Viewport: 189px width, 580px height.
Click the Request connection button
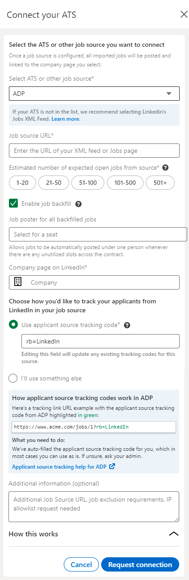click(x=140, y=564)
